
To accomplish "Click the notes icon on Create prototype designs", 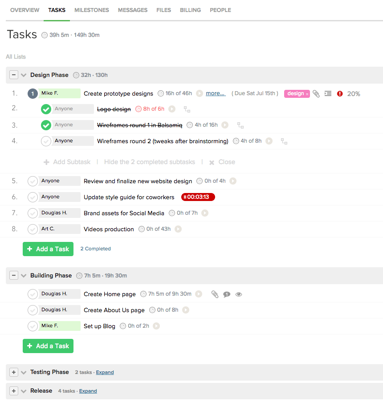I will [328, 94].
